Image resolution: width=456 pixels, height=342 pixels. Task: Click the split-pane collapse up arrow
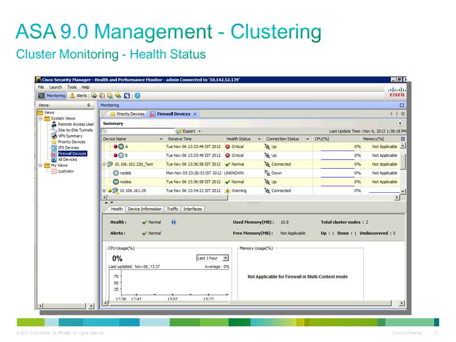pos(106,202)
